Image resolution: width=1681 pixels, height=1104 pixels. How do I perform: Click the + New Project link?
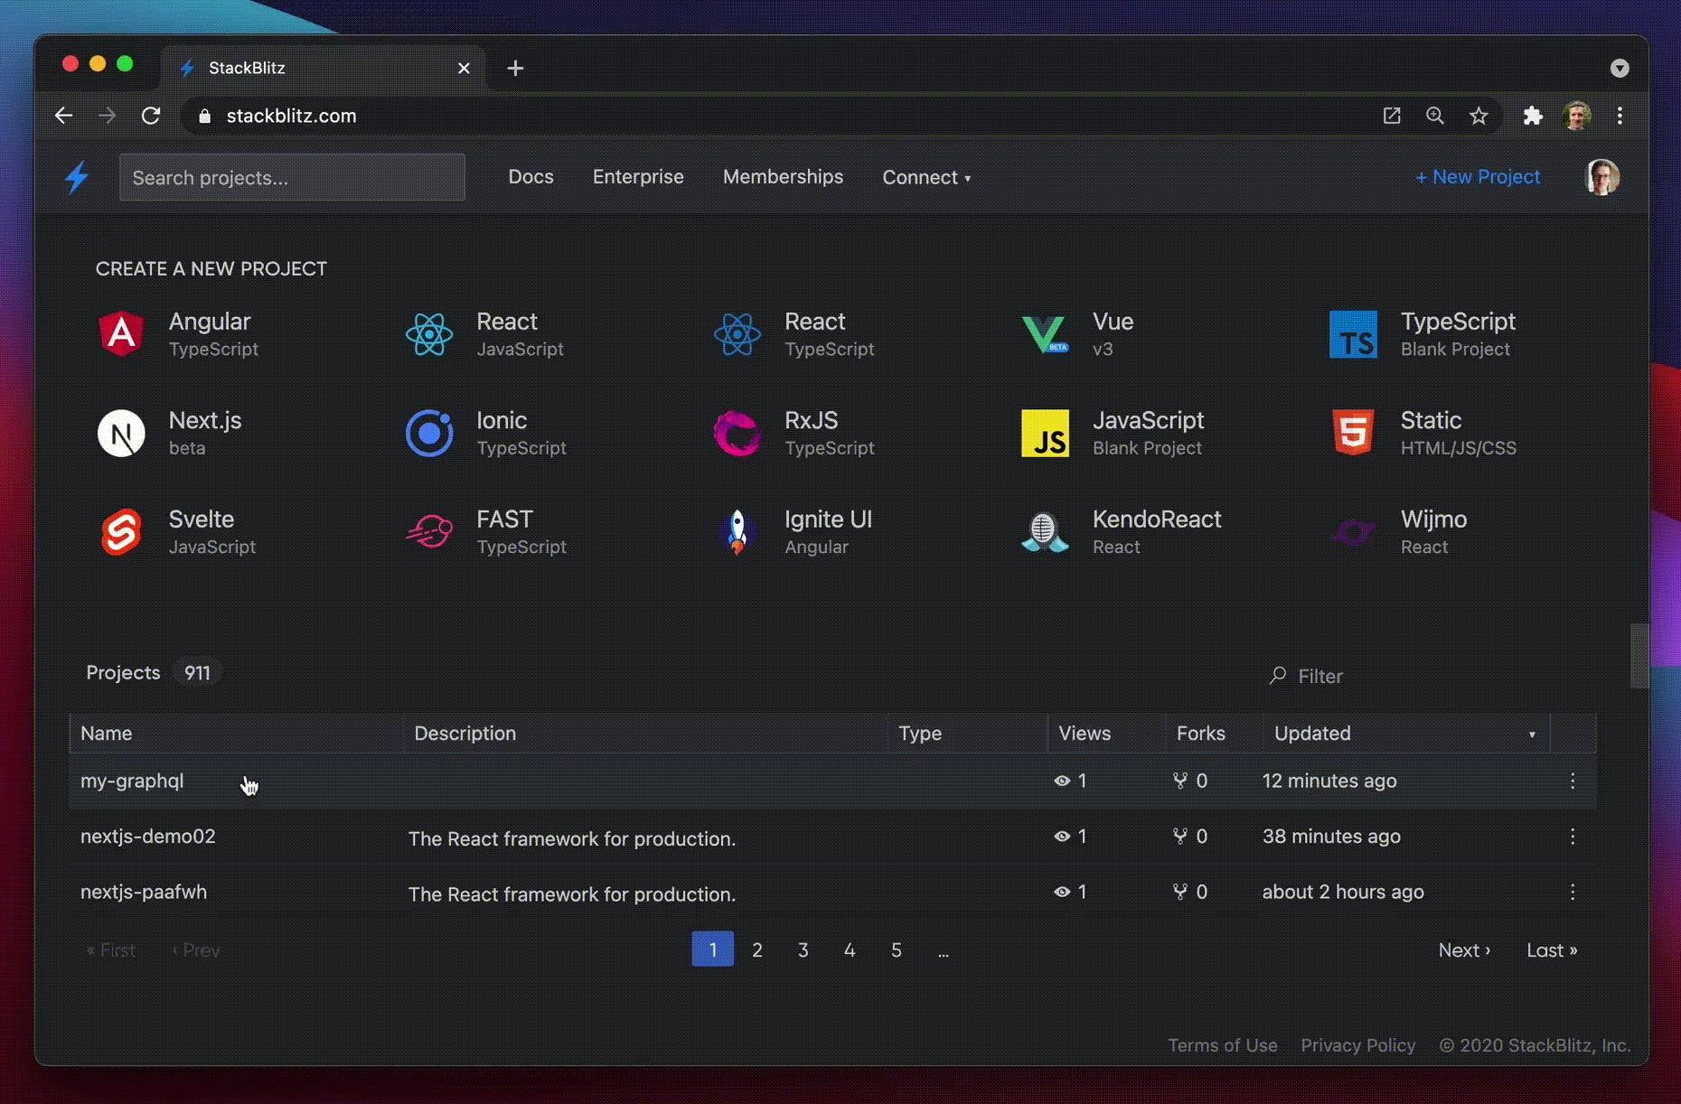[x=1478, y=177]
